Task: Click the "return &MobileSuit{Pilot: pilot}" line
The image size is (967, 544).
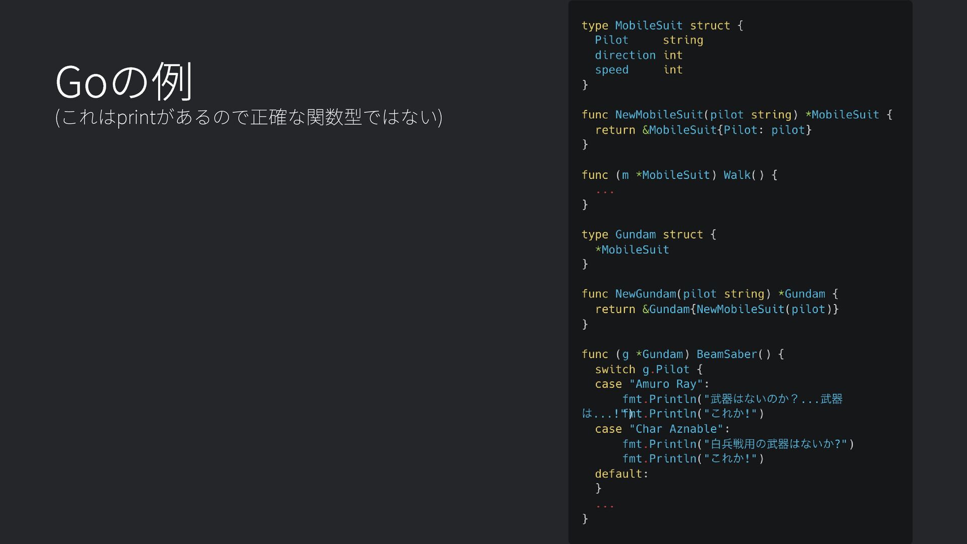Action: [x=703, y=130]
